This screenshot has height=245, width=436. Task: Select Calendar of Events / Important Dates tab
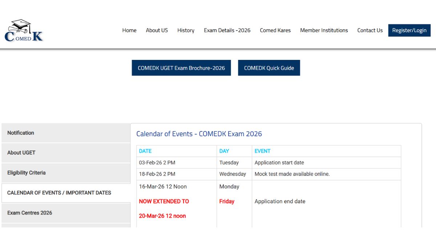pyautogui.click(x=59, y=193)
